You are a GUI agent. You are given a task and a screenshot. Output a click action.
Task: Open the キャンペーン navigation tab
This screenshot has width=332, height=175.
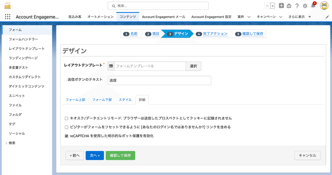click(266, 17)
